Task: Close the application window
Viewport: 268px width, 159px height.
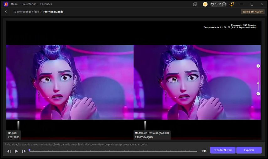Action: point(262,4)
